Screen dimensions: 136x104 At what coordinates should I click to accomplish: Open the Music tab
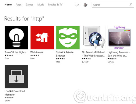point(41,5)
